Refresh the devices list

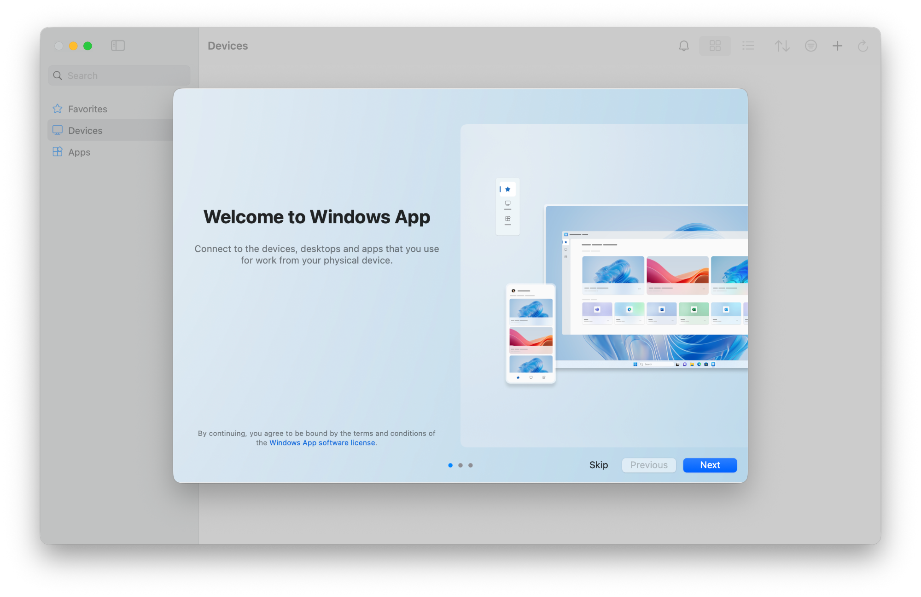[863, 46]
